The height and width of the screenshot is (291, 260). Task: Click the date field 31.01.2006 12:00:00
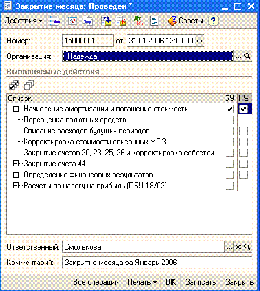tap(161, 41)
